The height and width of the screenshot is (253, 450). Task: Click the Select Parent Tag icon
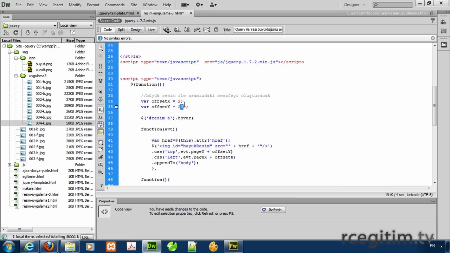(101, 92)
